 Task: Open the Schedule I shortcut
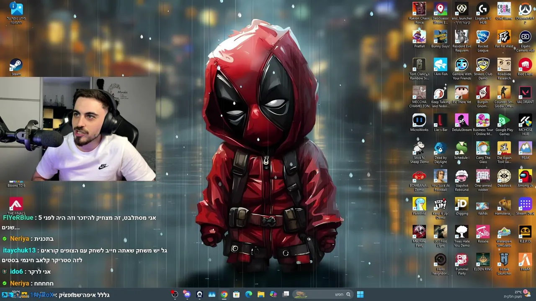[x=461, y=150]
